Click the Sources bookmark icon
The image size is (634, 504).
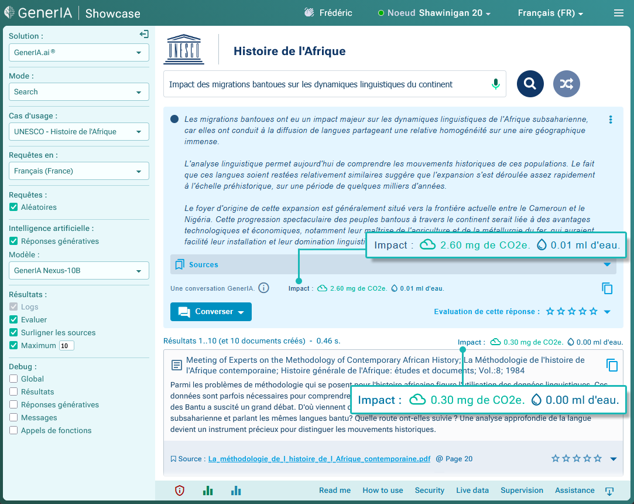pyautogui.click(x=180, y=265)
